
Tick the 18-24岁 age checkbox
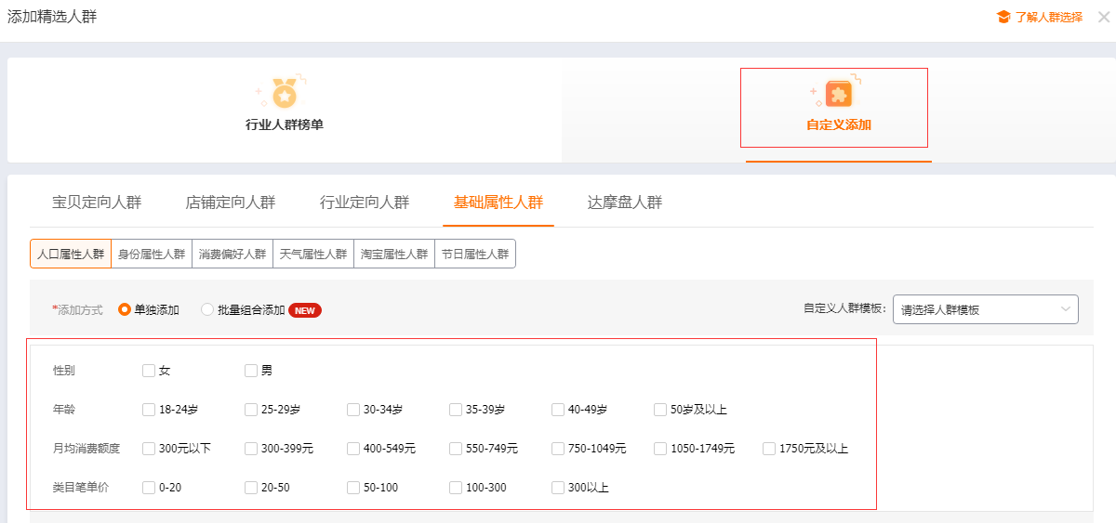tap(149, 410)
